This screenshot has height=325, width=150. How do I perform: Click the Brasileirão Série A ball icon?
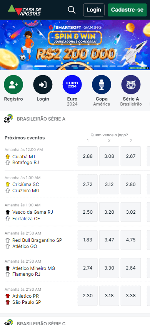pos(8,119)
